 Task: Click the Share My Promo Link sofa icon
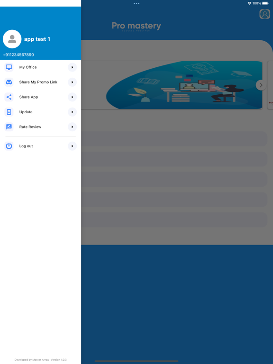(x=9, y=82)
